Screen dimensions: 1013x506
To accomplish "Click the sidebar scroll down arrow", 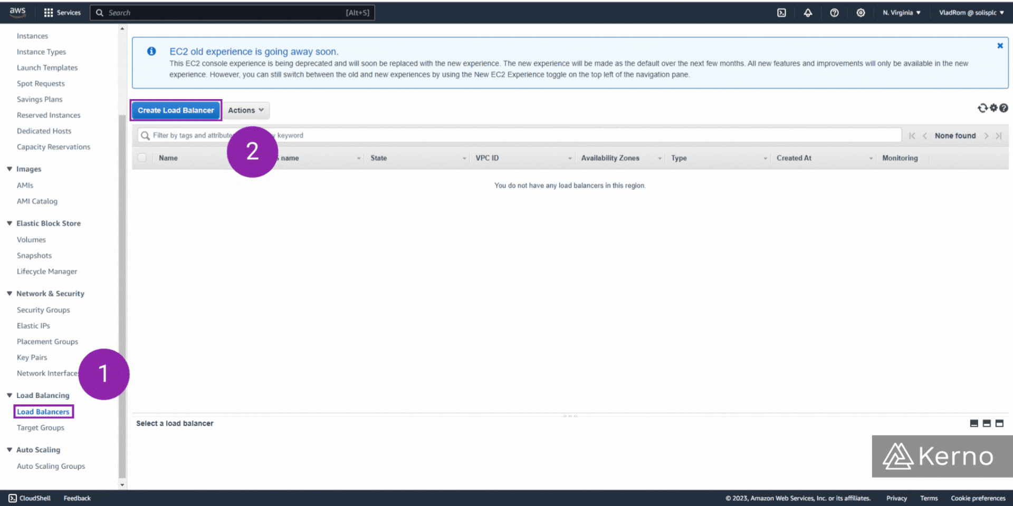I will point(122,485).
